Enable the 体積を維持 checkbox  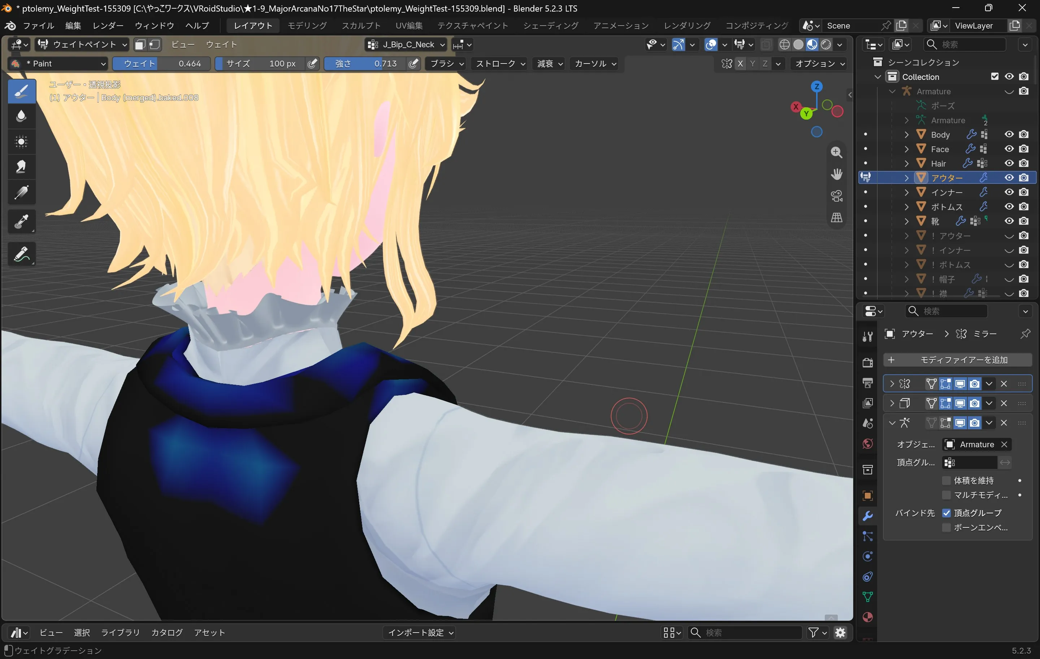pos(946,481)
